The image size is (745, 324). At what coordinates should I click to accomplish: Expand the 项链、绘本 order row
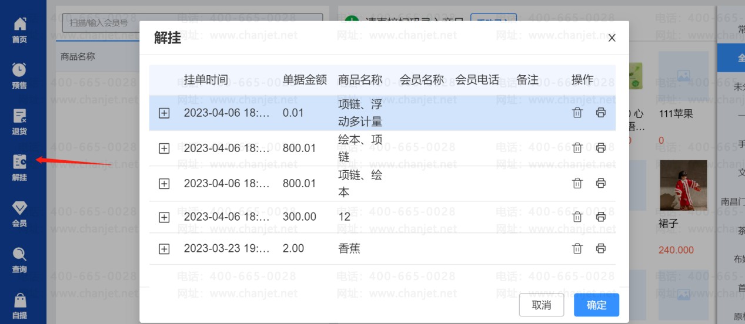(164, 184)
